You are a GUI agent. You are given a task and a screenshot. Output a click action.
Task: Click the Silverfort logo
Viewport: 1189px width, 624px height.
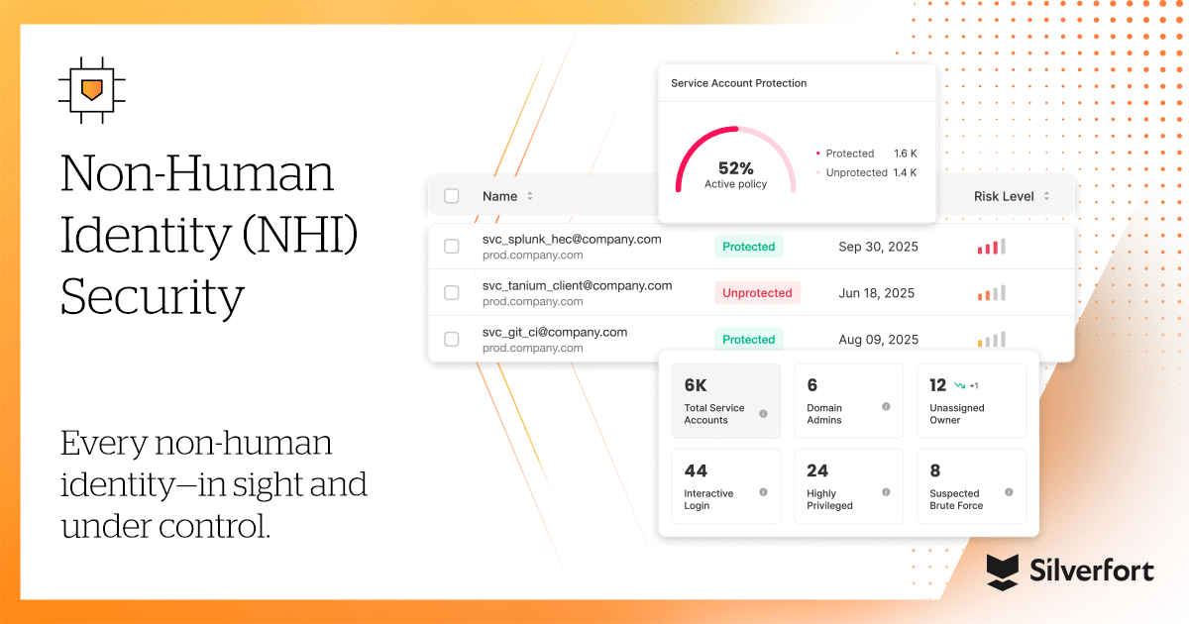(x=1069, y=572)
